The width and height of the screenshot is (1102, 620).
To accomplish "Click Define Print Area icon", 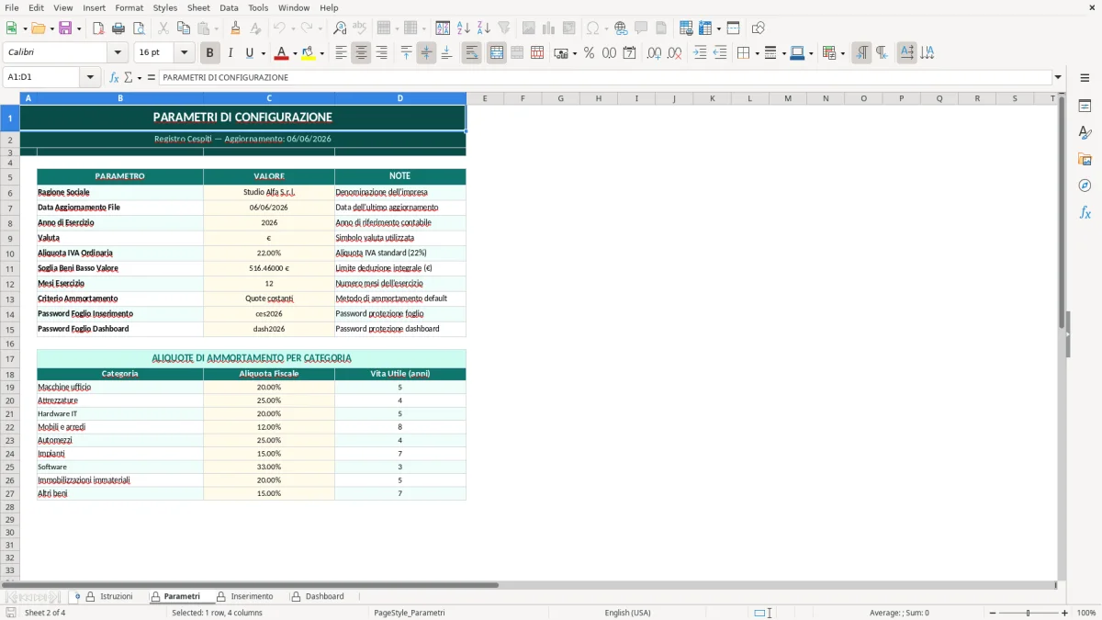I will 686,28.
